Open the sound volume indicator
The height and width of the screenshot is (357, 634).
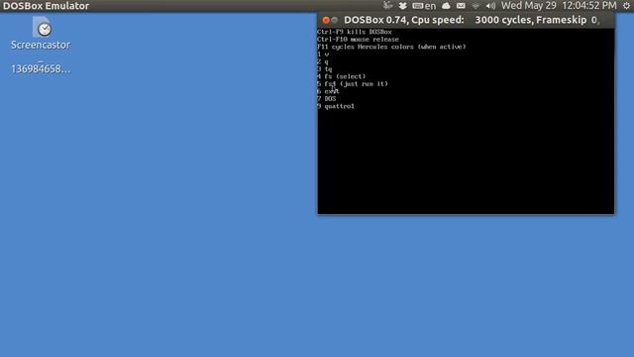pyautogui.click(x=490, y=6)
